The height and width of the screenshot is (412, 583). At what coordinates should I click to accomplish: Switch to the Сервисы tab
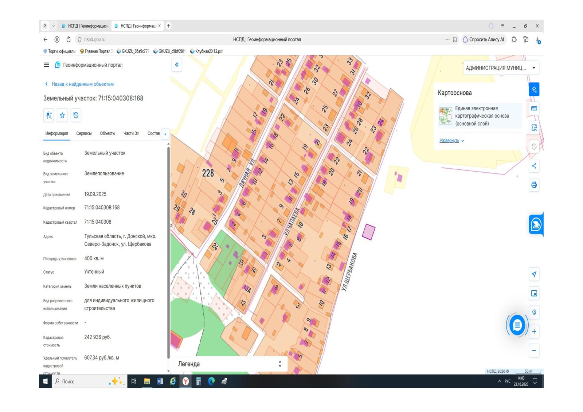coord(84,133)
